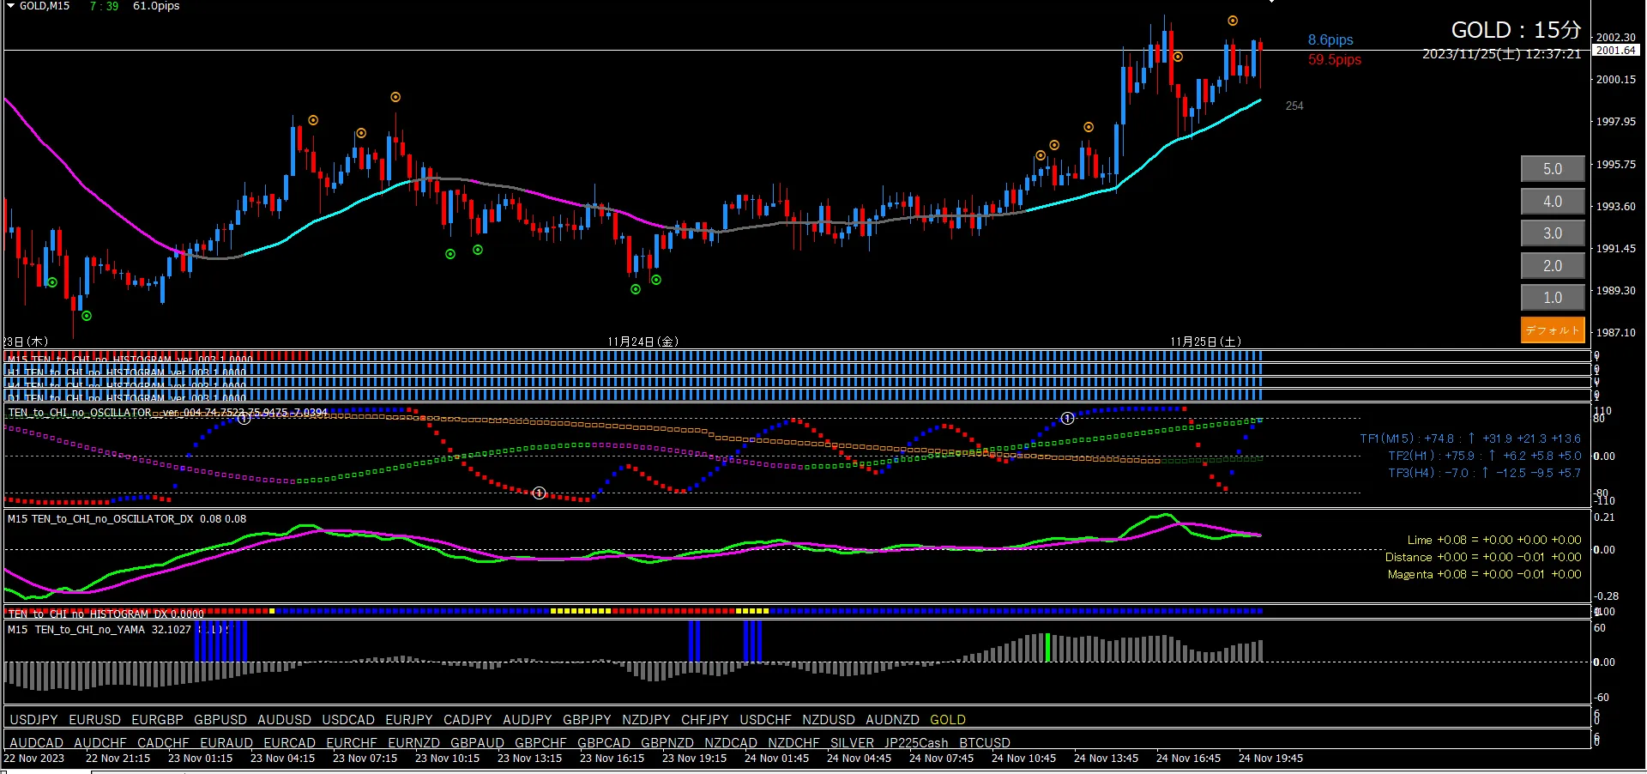The height and width of the screenshot is (774, 1647).
Task: Click the 11月25日(土) date separator label
Action: click(1206, 342)
